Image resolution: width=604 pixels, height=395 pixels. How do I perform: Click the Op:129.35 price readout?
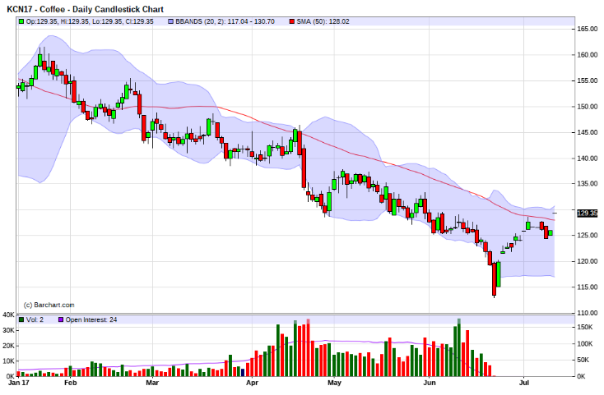[41, 22]
